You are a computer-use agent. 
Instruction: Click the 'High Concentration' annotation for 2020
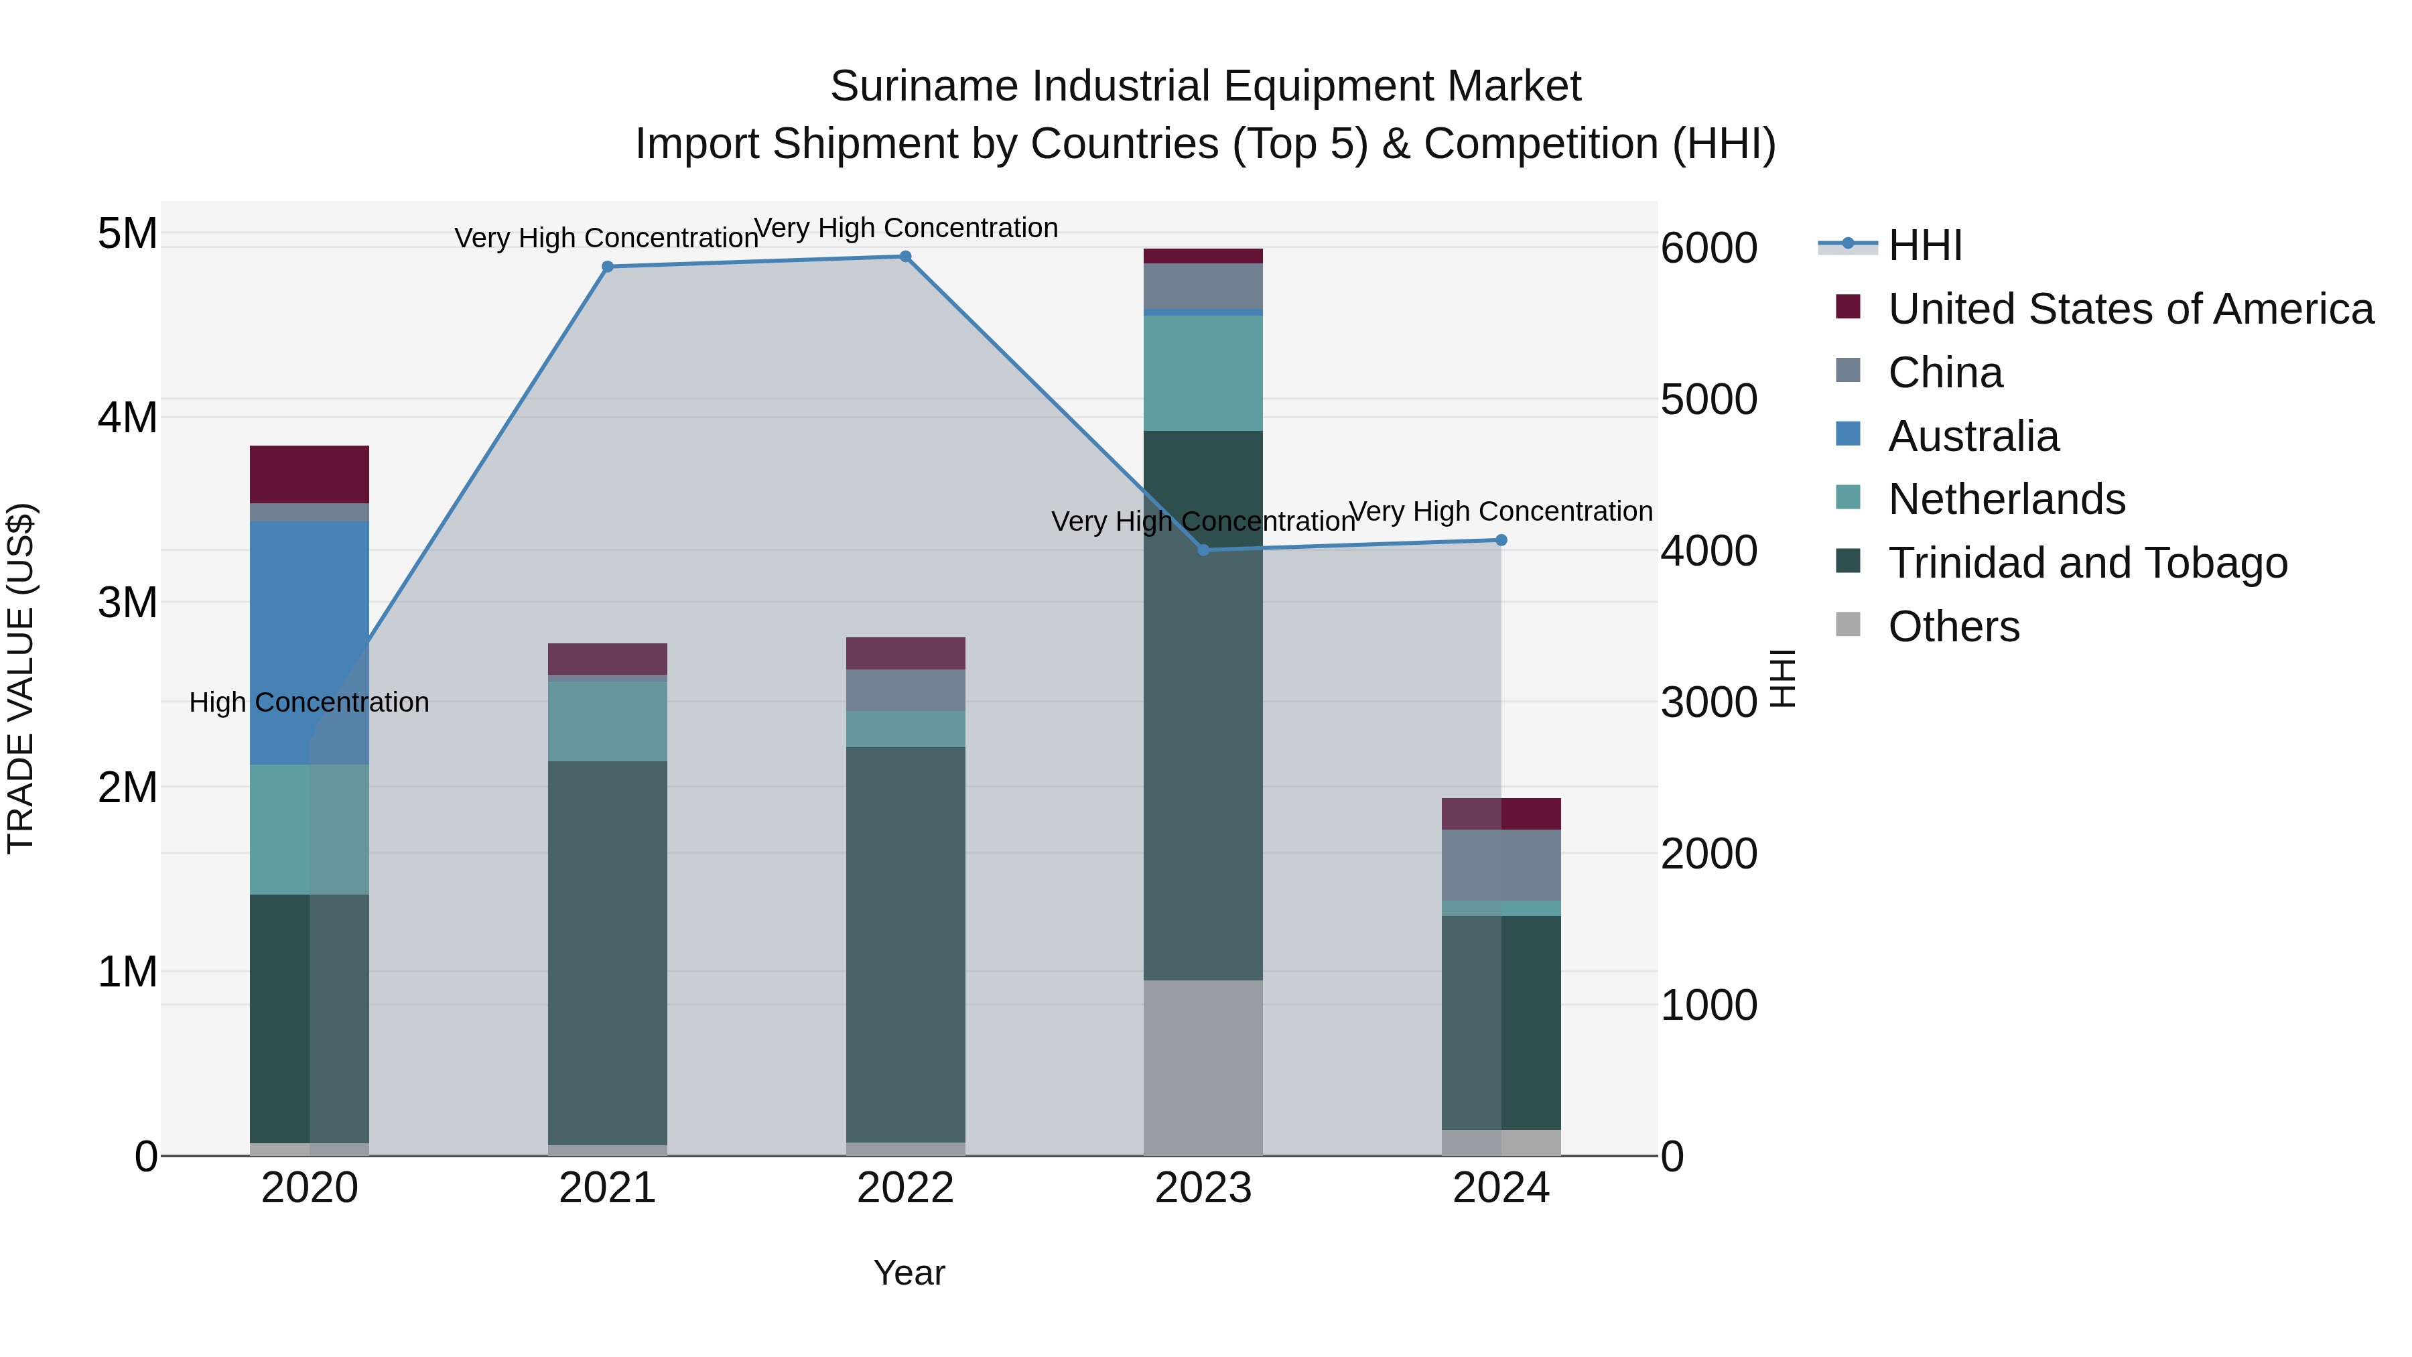309,702
